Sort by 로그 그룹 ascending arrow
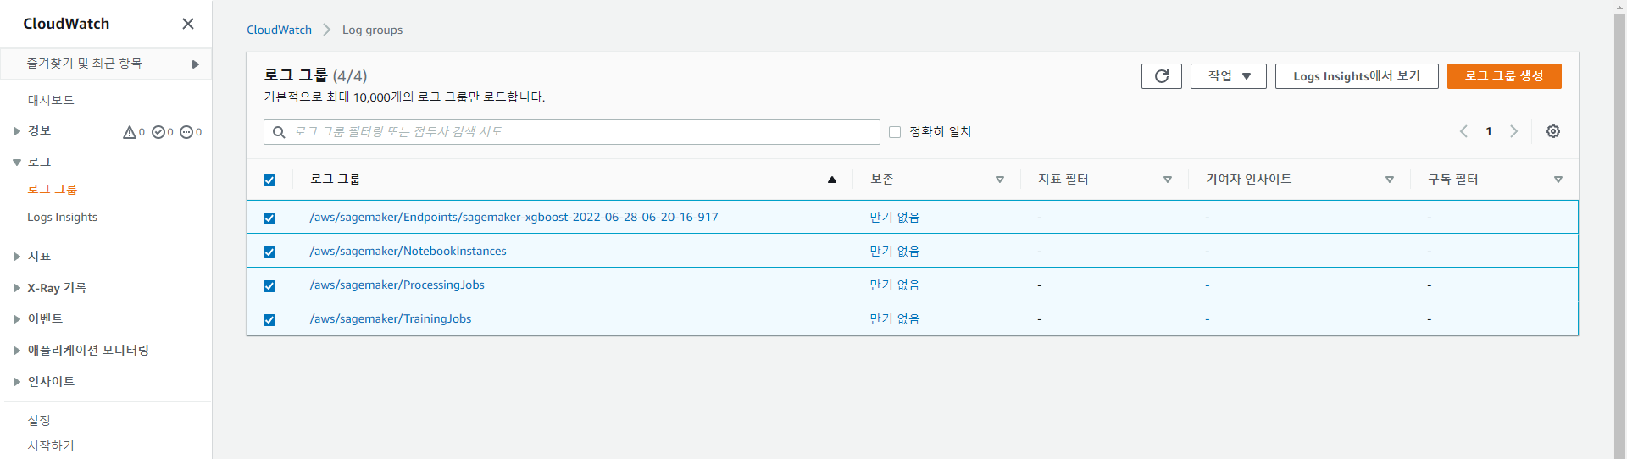 [x=832, y=180]
